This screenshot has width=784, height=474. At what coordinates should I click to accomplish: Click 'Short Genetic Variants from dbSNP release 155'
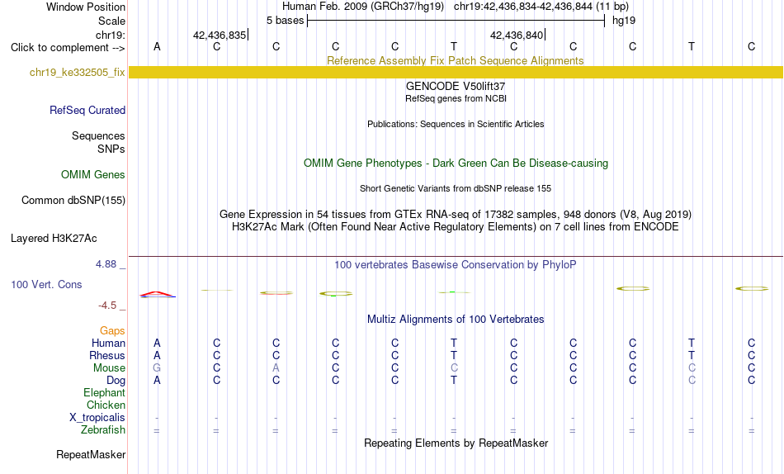pos(456,189)
